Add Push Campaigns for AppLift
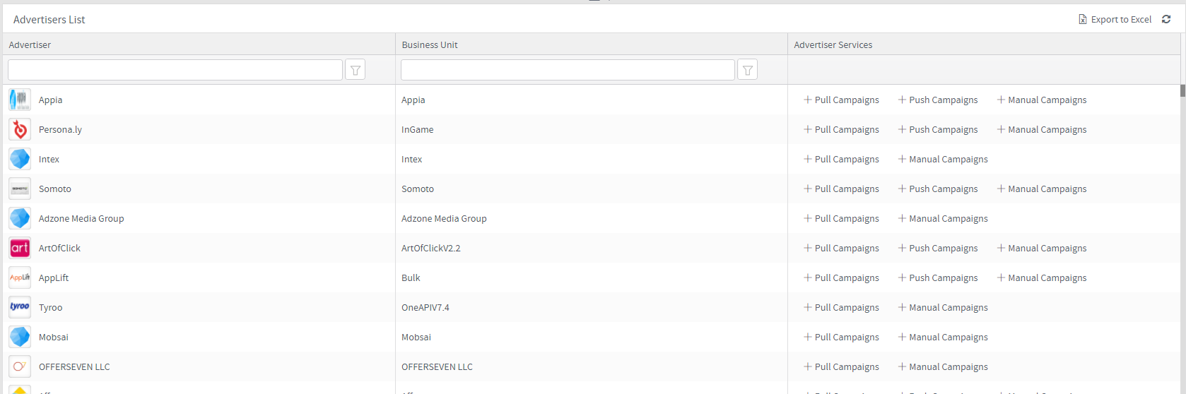The width and height of the screenshot is (1186, 394). (938, 277)
